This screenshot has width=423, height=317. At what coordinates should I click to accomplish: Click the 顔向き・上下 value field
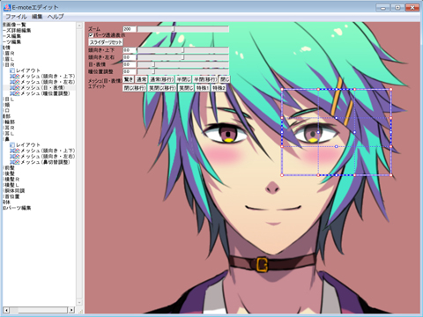click(x=130, y=50)
